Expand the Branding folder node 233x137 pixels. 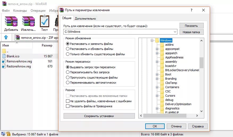(x=157, y=79)
